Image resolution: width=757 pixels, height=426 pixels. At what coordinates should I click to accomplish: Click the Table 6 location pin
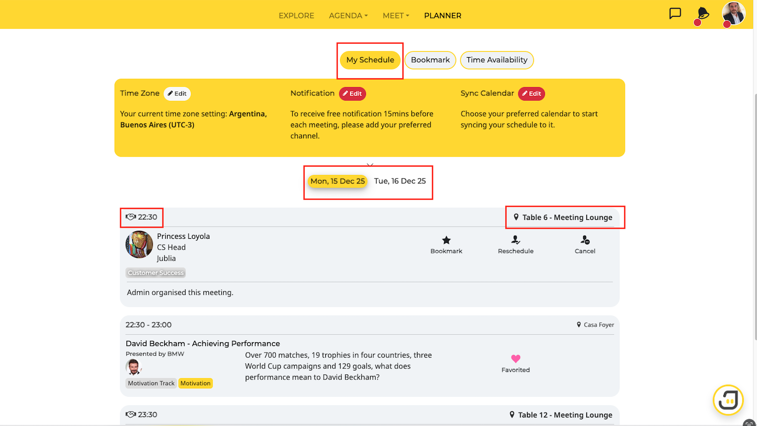pyautogui.click(x=516, y=217)
